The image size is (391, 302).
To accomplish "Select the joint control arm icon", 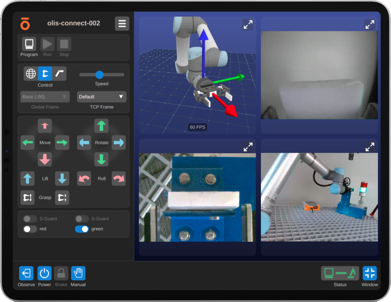I will tap(60, 73).
